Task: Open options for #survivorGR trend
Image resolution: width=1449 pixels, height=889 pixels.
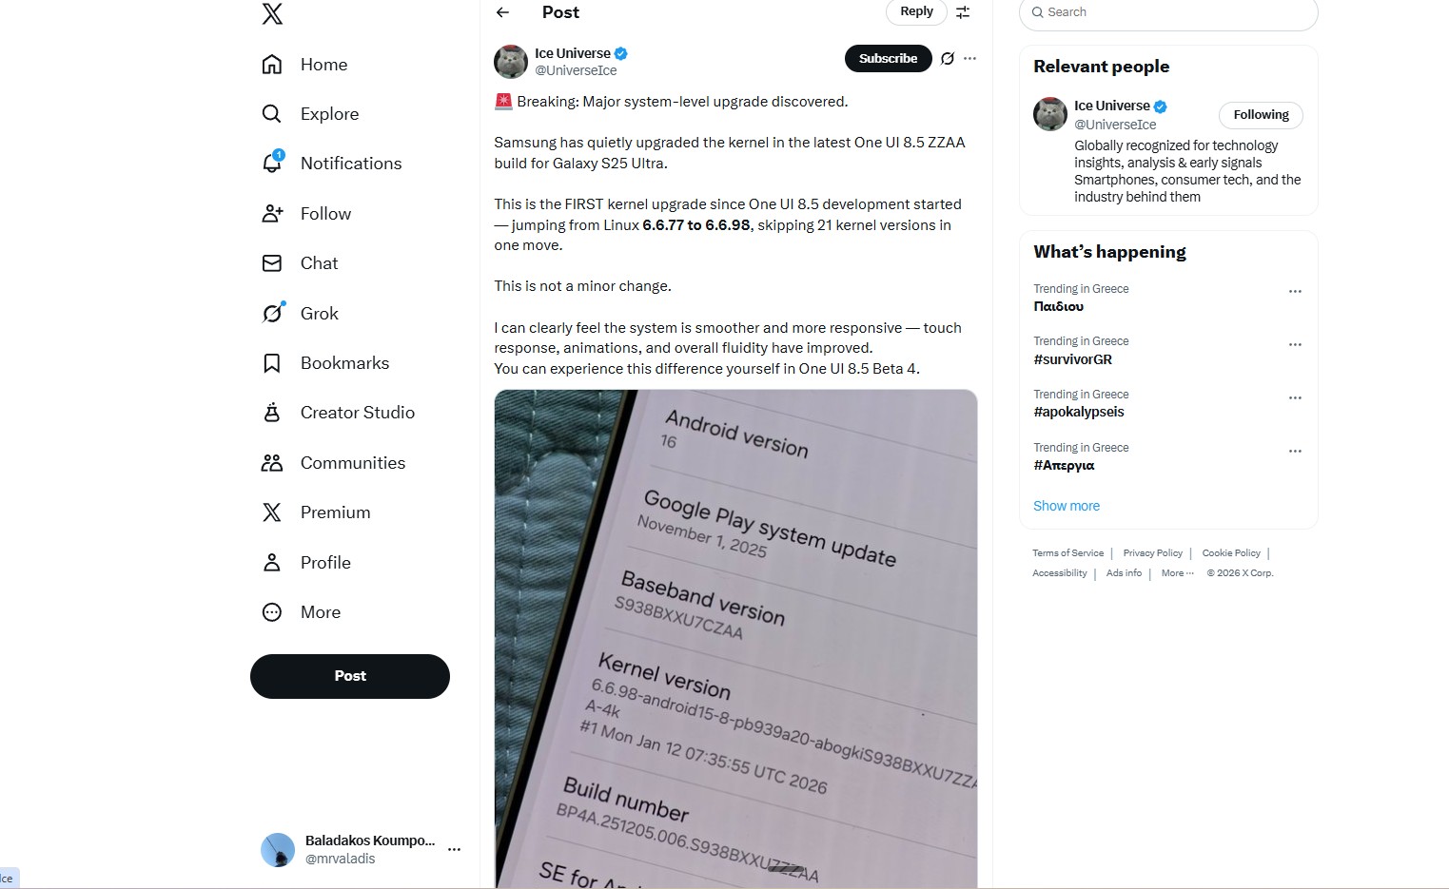Action: coord(1295,345)
